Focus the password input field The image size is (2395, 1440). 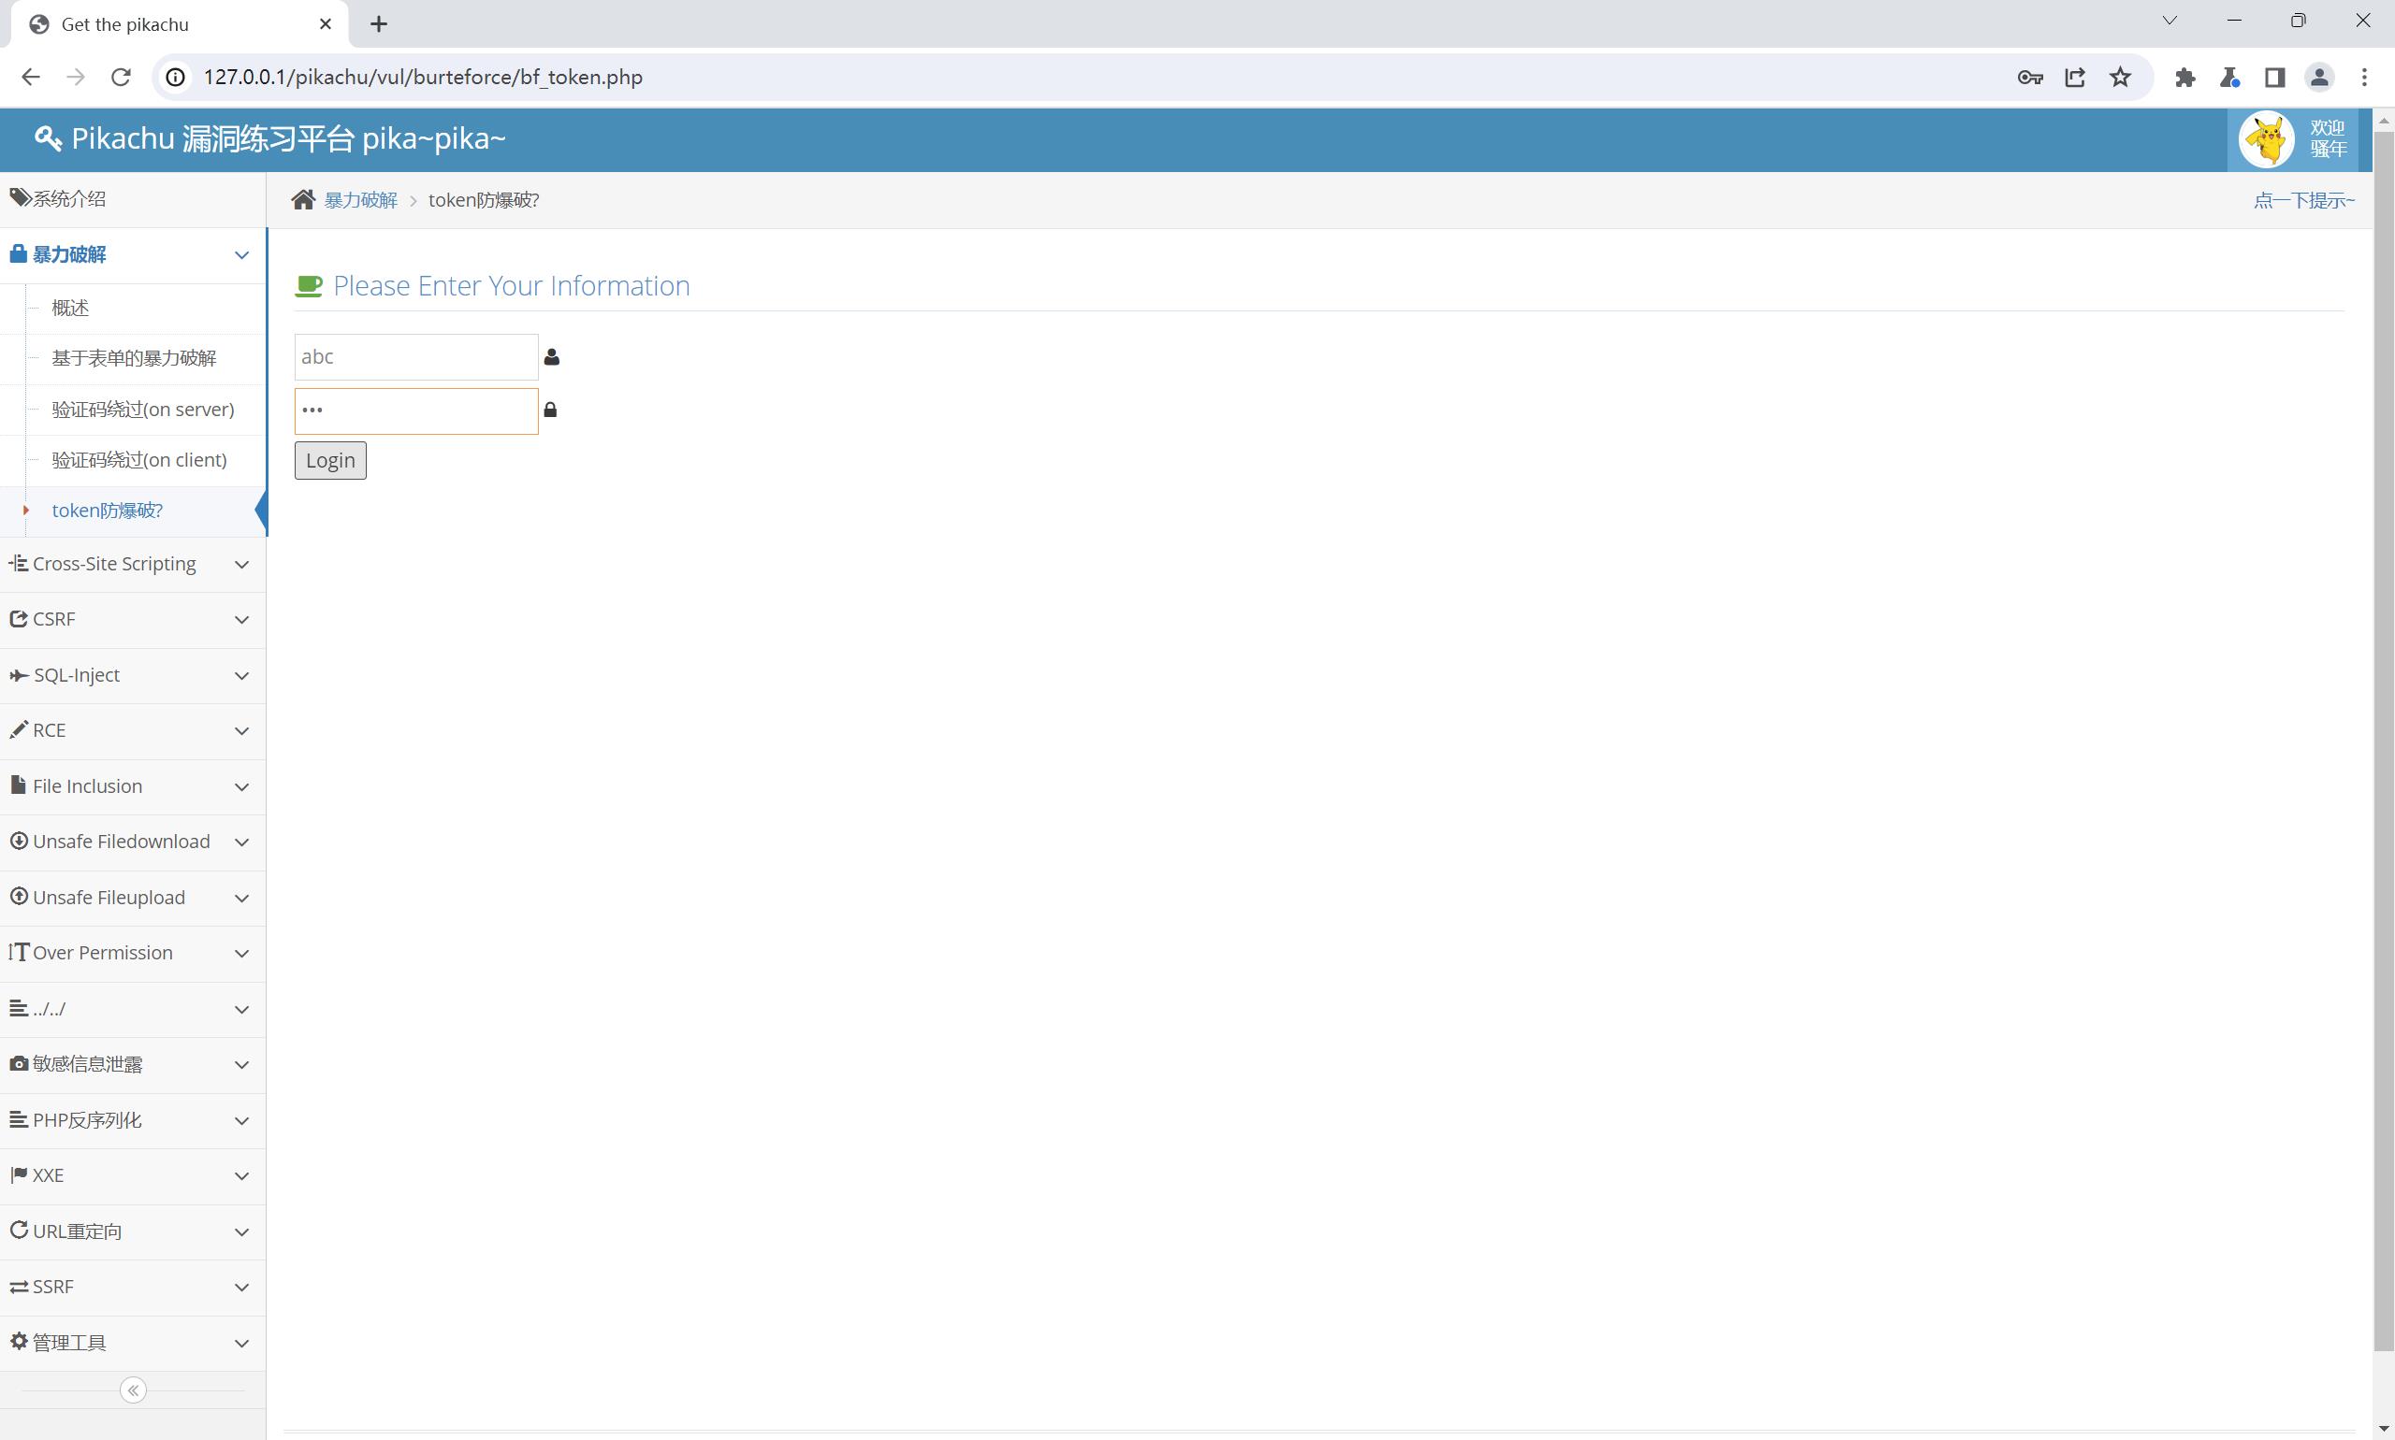click(x=416, y=411)
